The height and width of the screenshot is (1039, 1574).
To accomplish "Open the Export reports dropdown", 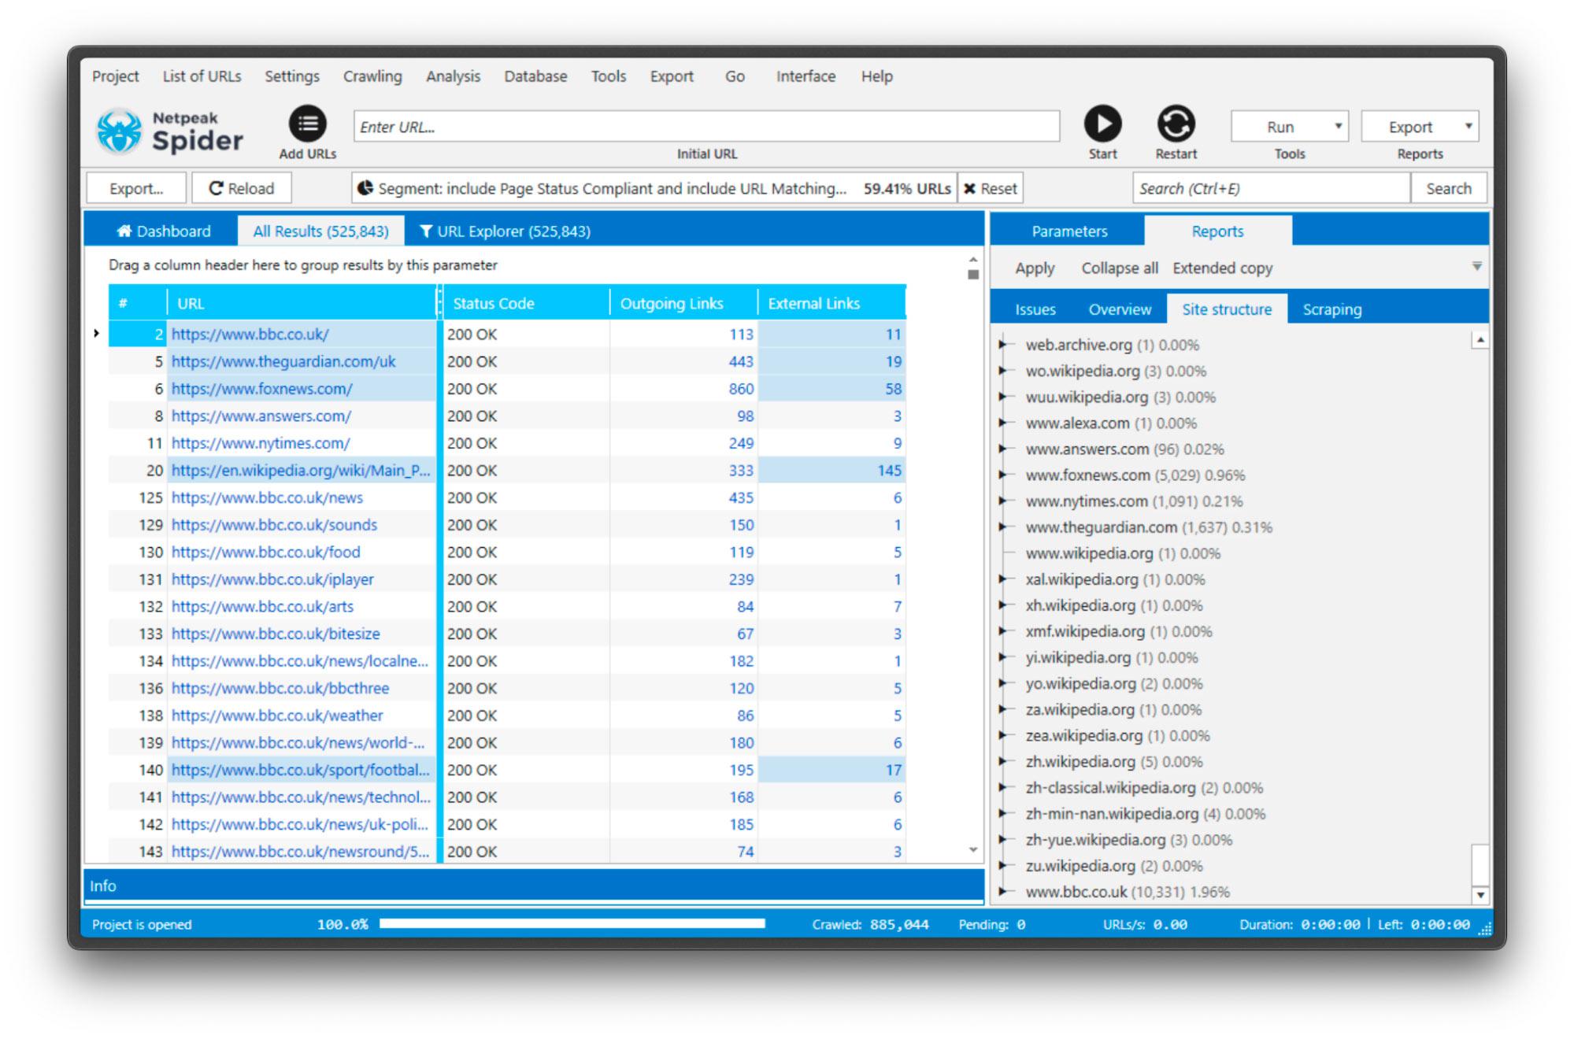I will pyautogui.click(x=1420, y=127).
